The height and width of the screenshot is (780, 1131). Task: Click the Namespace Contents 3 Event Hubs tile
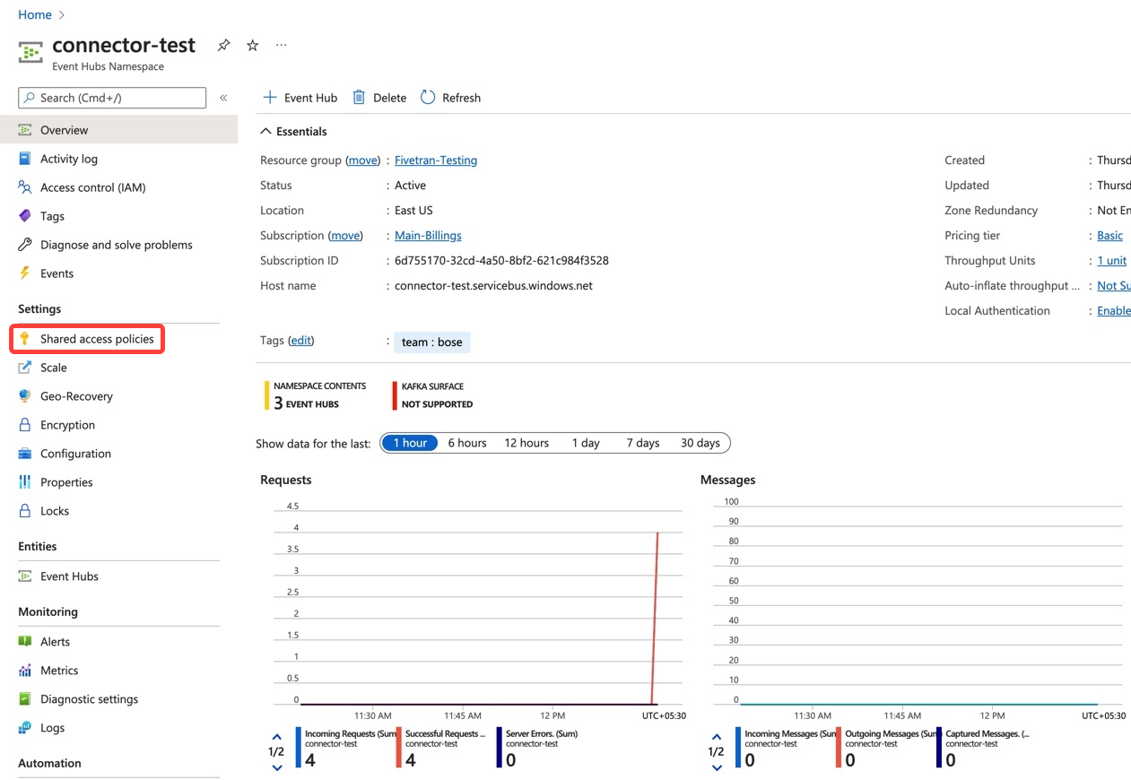[316, 395]
